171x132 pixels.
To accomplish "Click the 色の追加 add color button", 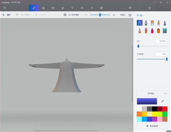I will pos(152,126).
